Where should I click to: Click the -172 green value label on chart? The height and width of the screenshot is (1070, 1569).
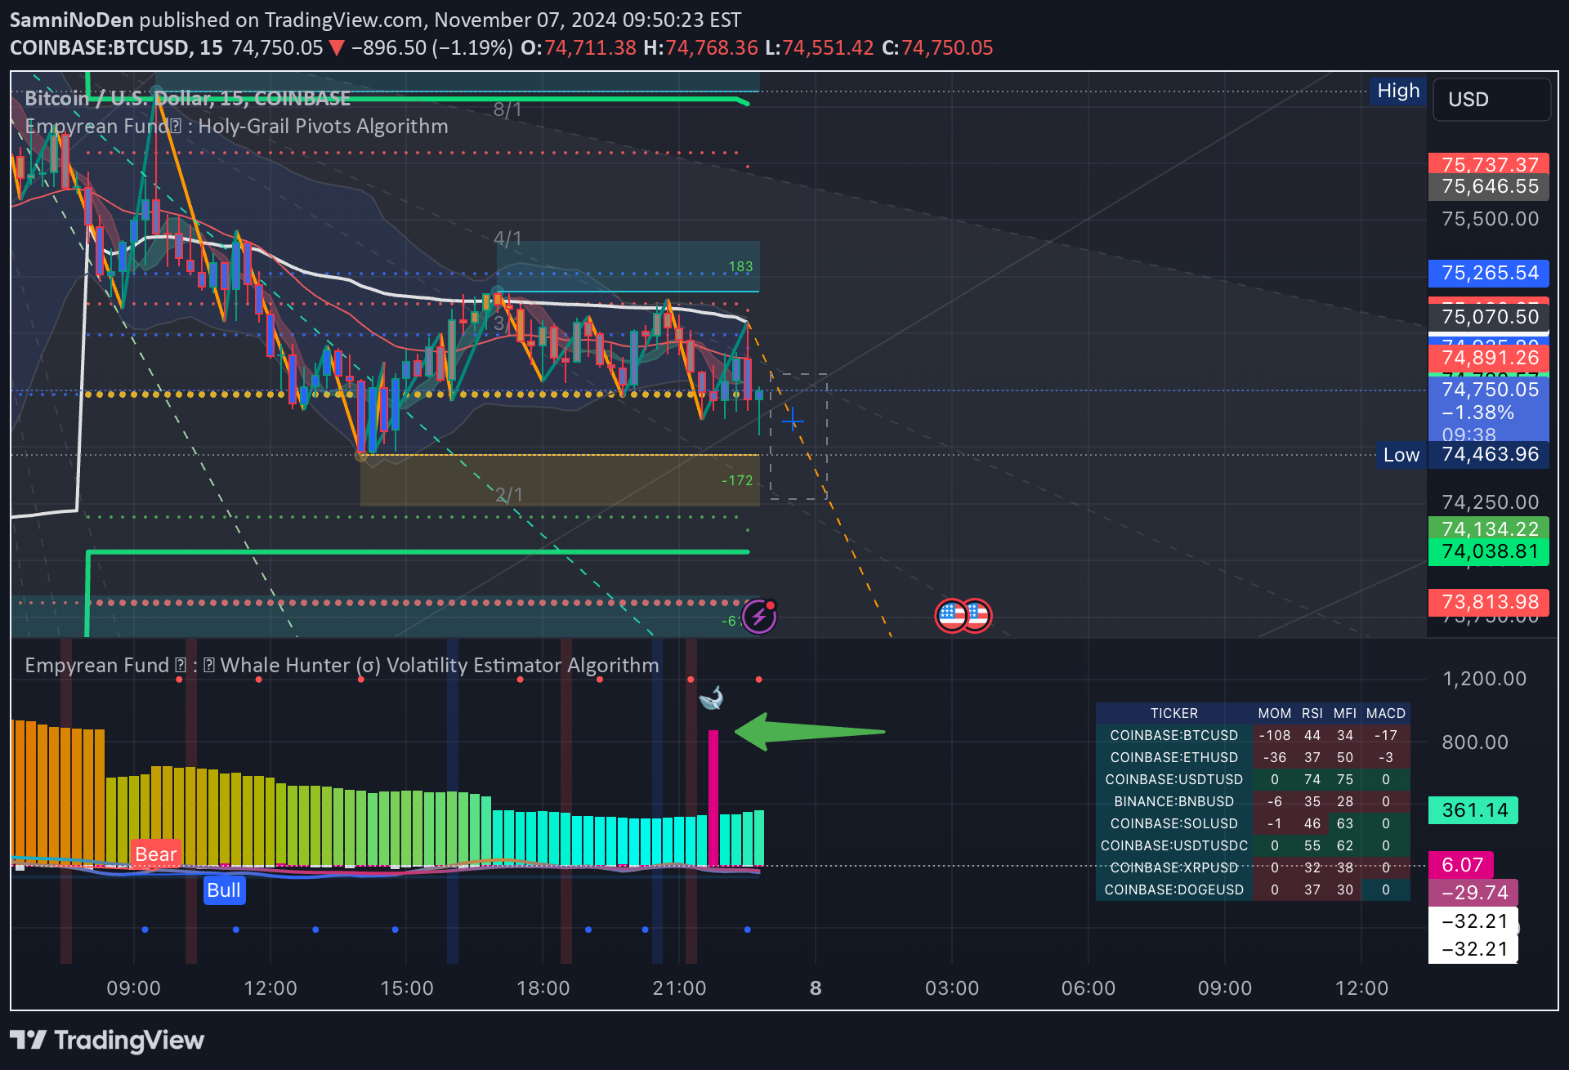tap(737, 480)
